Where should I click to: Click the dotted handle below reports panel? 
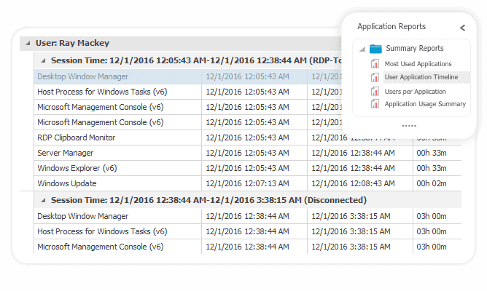click(x=409, y=126)
